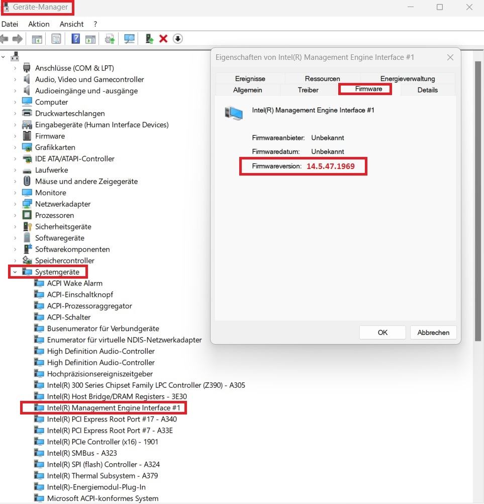
Task: Select ACPI Wake Alarm device
Action: pyautogui.click(x=74, y=283)
